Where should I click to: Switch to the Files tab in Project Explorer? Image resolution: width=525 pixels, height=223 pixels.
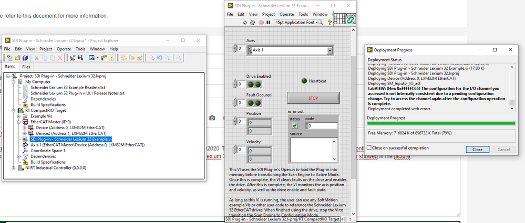pos(26,67)
